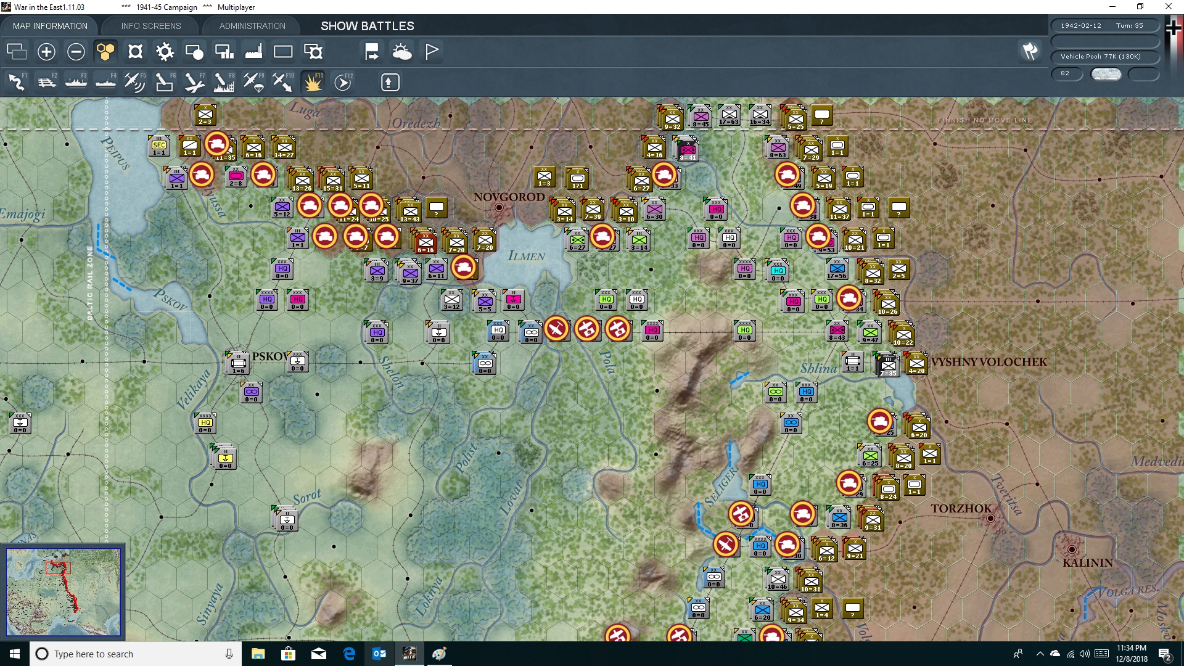Click the empty rectangle icon in top toolbar
1184x666 pixels.
[283, 52]
